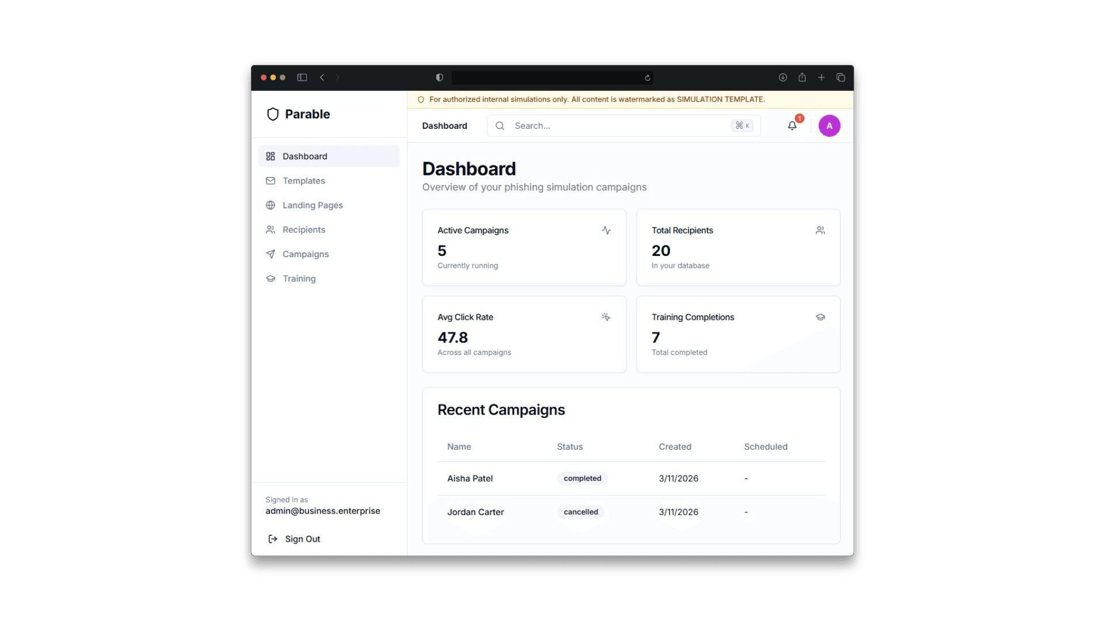This screenshot has width=1105, height=621.
Task: Reload the page using the browser refresh icon
Action: 647,77
